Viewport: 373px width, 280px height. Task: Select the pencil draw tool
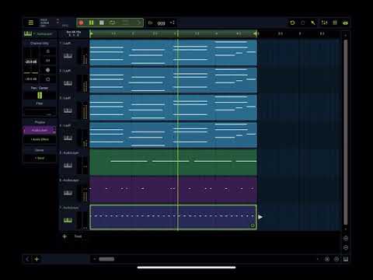pos(313,23)
